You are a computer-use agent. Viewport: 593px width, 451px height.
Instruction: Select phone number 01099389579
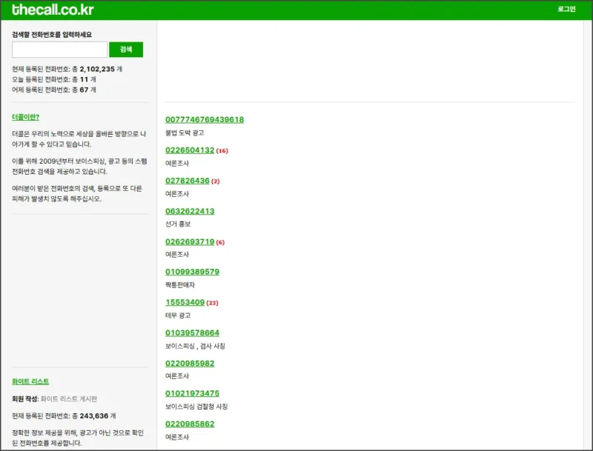192,272
